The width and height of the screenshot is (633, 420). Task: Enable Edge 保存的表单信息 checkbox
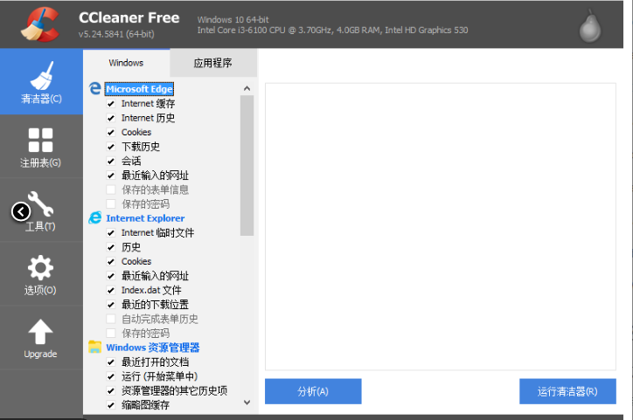tap(111, 189)
